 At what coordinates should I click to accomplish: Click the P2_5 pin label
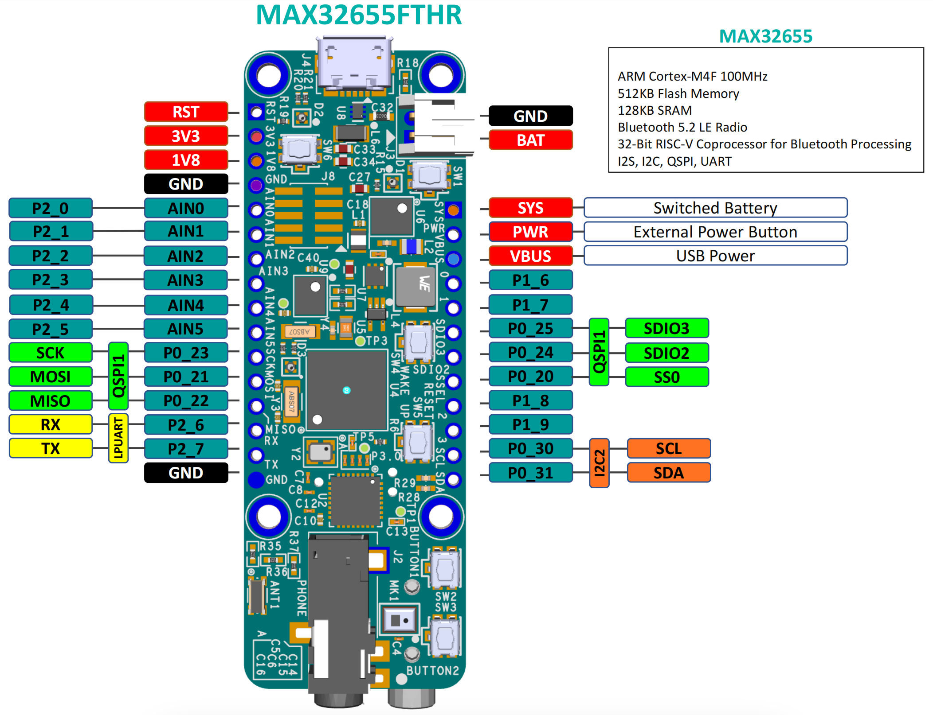51,329
